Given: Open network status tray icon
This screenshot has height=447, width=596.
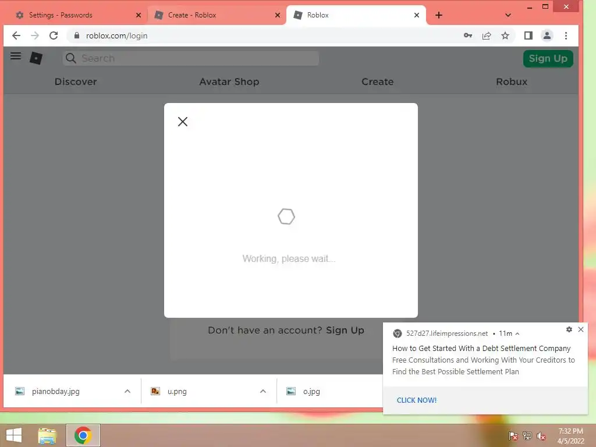Looking at the screenshot, I should [x=527, y=436].
